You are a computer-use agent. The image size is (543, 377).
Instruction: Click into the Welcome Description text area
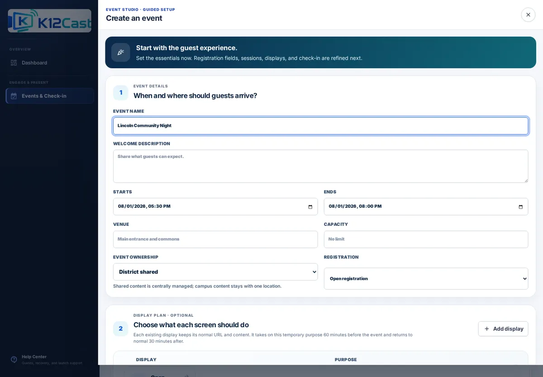point(320,167)
